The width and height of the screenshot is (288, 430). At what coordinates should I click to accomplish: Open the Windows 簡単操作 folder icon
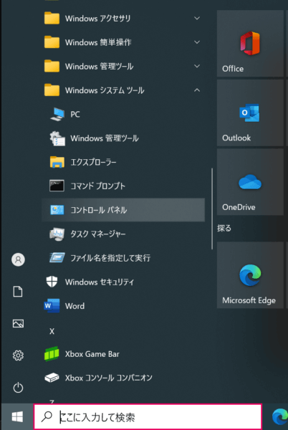coord(52,42)
